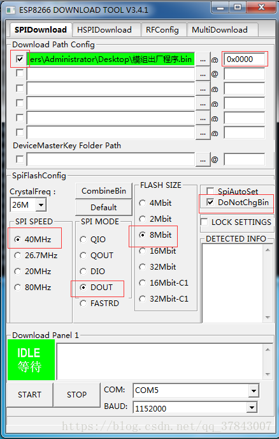This screenshot has height=439, width=279.
Task: Check the DeviceMasterKey folder checkbox
Action: pyautogui.click(x=20, y=159)
